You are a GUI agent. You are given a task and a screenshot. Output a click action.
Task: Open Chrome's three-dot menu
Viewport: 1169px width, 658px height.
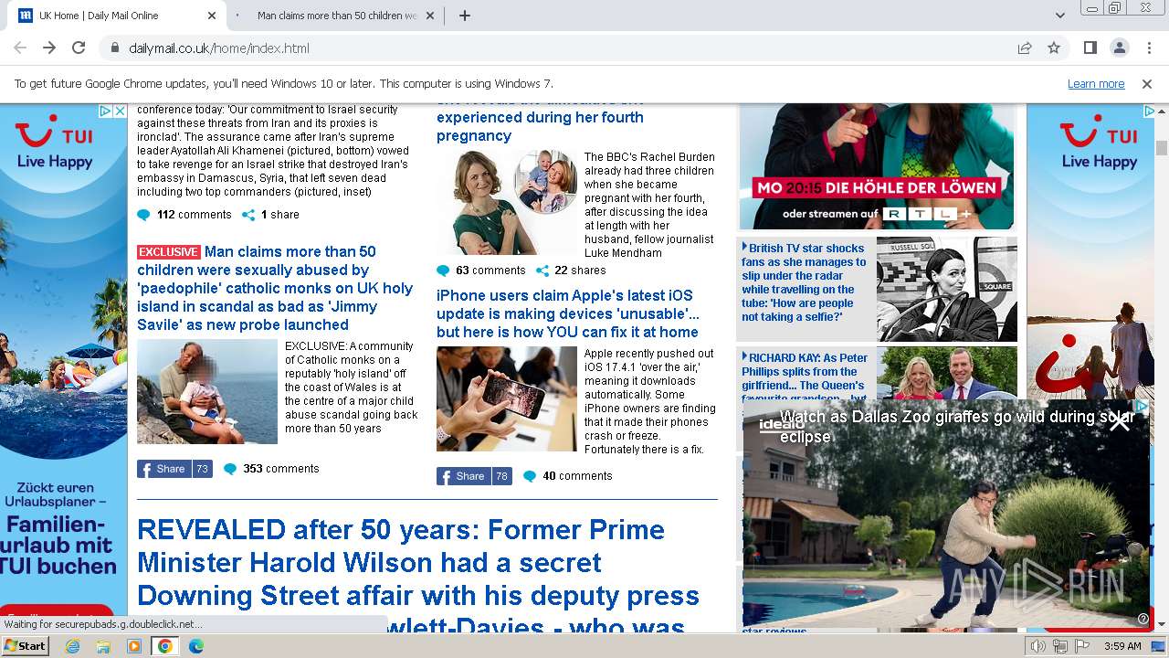[x=1148, y=48]
